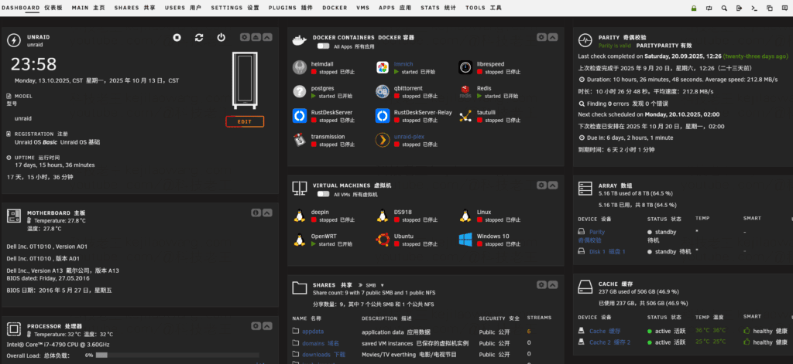Image resolution: width=793 pixels, height=364 pixels.
Task: Open the domains share link
Action: point(321,343)
